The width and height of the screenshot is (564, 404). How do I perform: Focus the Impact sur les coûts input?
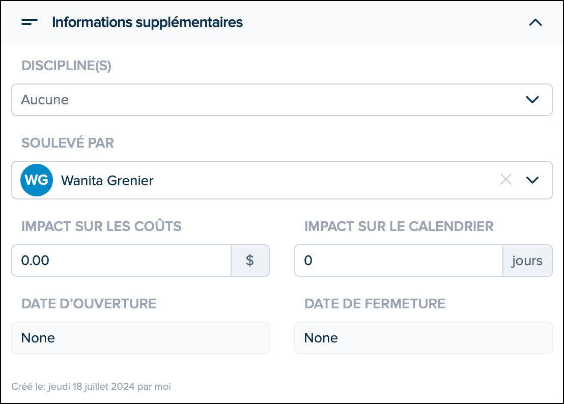click(x=121, y=261)
